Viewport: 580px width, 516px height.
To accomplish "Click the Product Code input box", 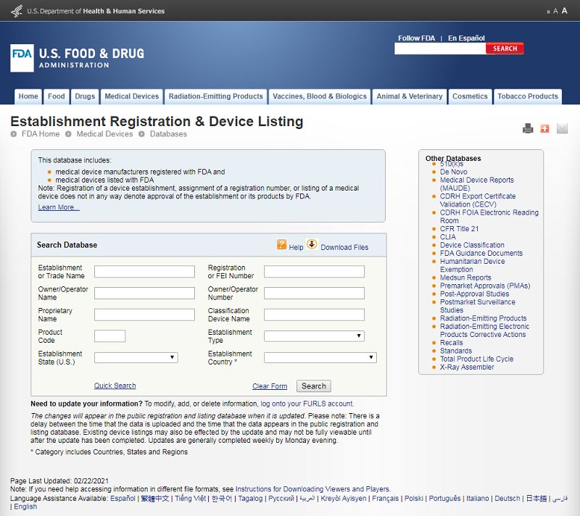I will [x=109, y=336].
